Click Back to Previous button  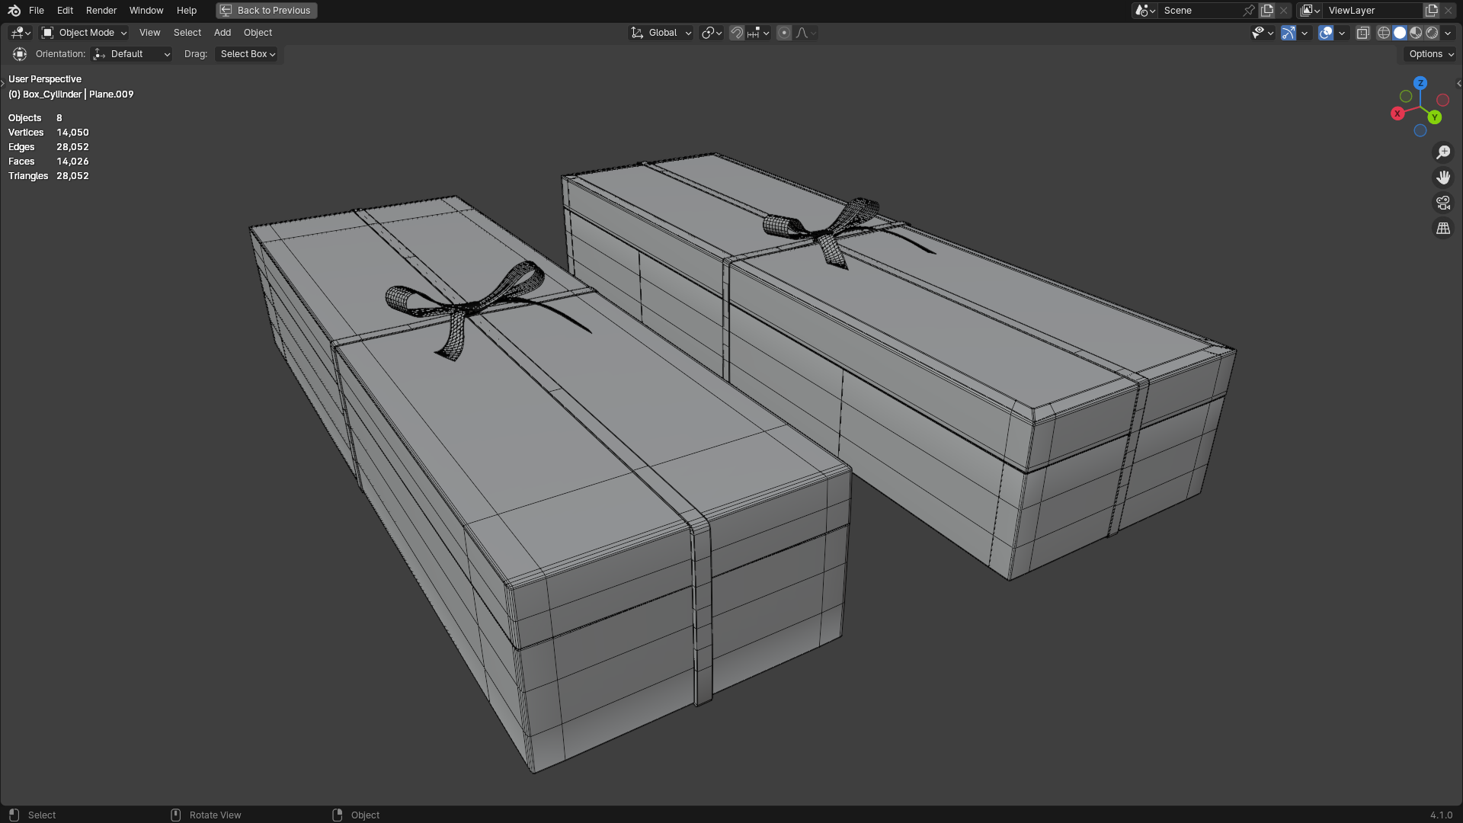click(x=266, y=11)
